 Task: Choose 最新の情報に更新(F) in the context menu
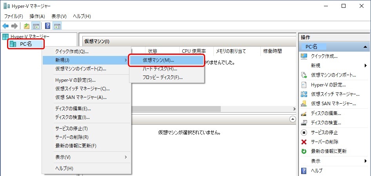[87, 146]
